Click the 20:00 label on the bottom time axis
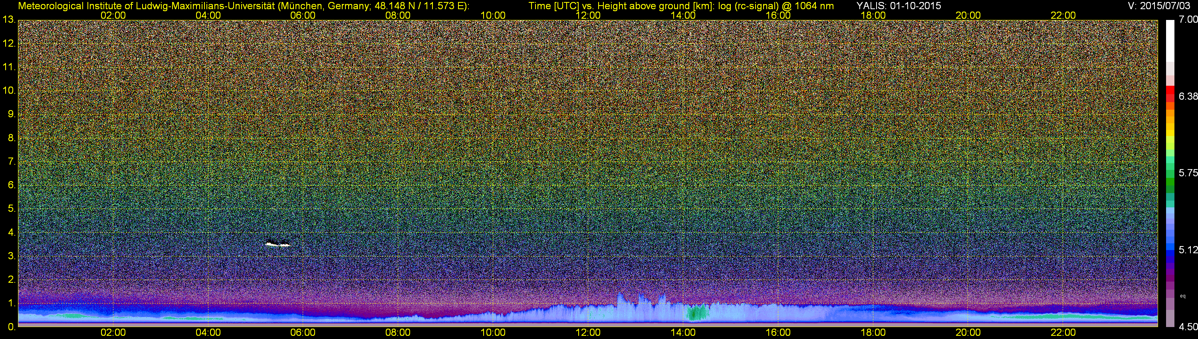The width and height of the screenshot is (1198, 339). (x=968, y=333)
